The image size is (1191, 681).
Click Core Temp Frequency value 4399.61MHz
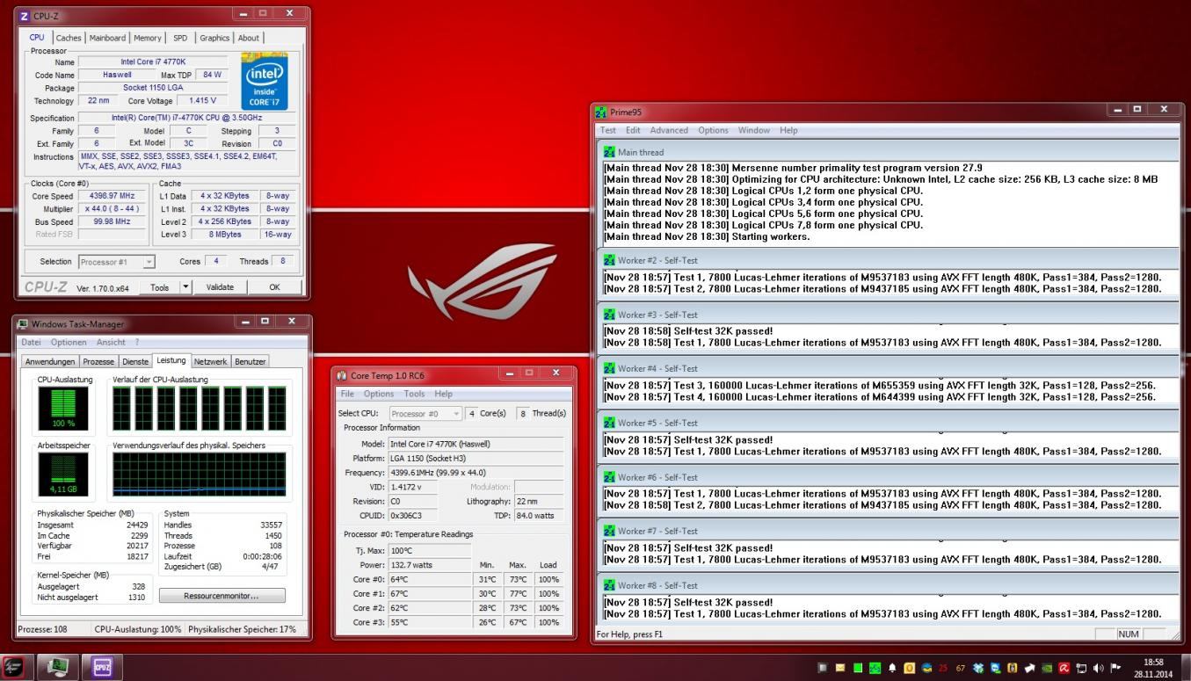[476, 473]
